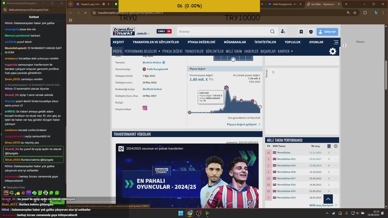Viewport: 388px width, 218px height.
Task: Select the sunglasses frog emote
Action: 12,193
